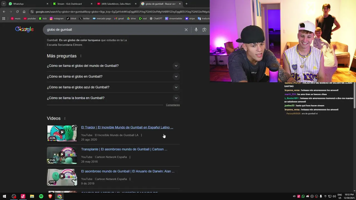Open the Google logo homepage link
Screen dimensions: 356x200
pyautogui.click(x=24, y=29)
